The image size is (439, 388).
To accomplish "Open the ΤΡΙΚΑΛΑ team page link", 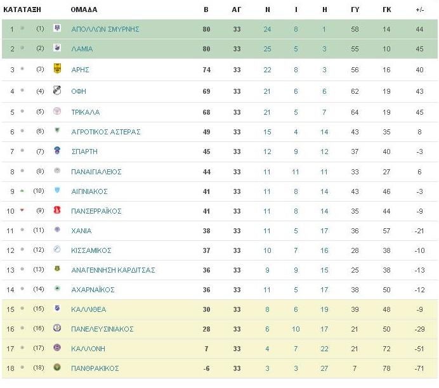I will pyautogui.click(x=86, y=112).
